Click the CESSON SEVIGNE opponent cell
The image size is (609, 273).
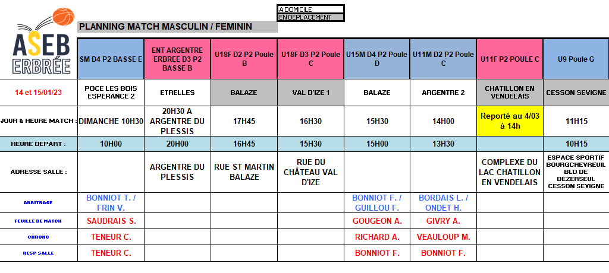(x=576, y=93)
